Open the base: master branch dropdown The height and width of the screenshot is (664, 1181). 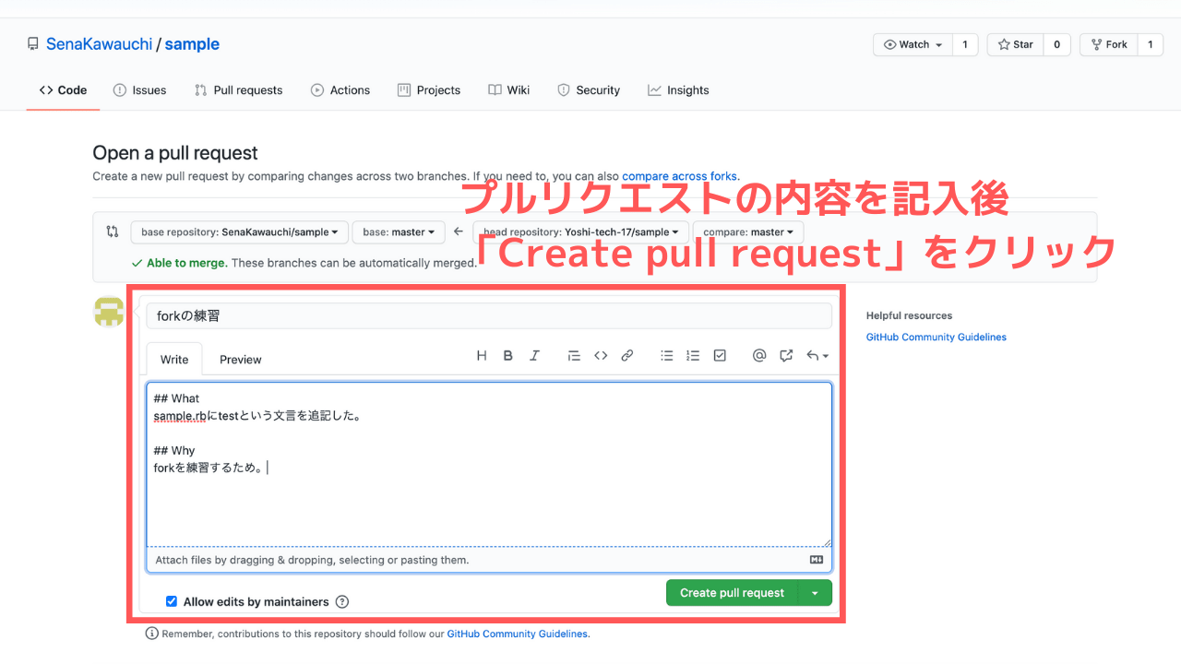[398, 231]
